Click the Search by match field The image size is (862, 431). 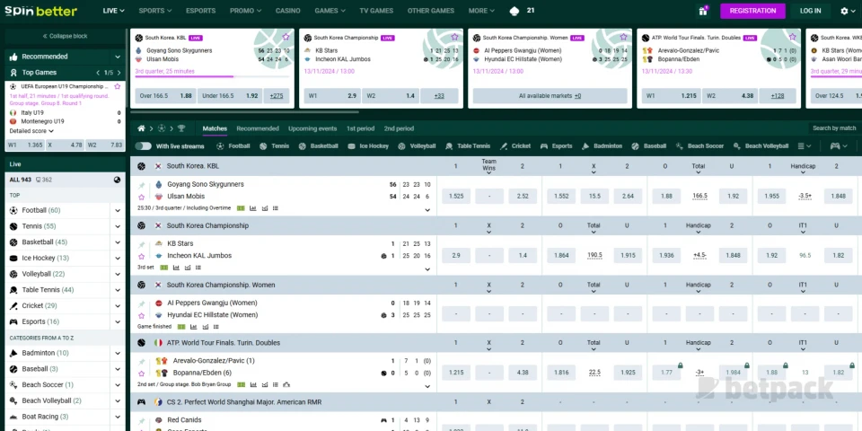point(833,128)
